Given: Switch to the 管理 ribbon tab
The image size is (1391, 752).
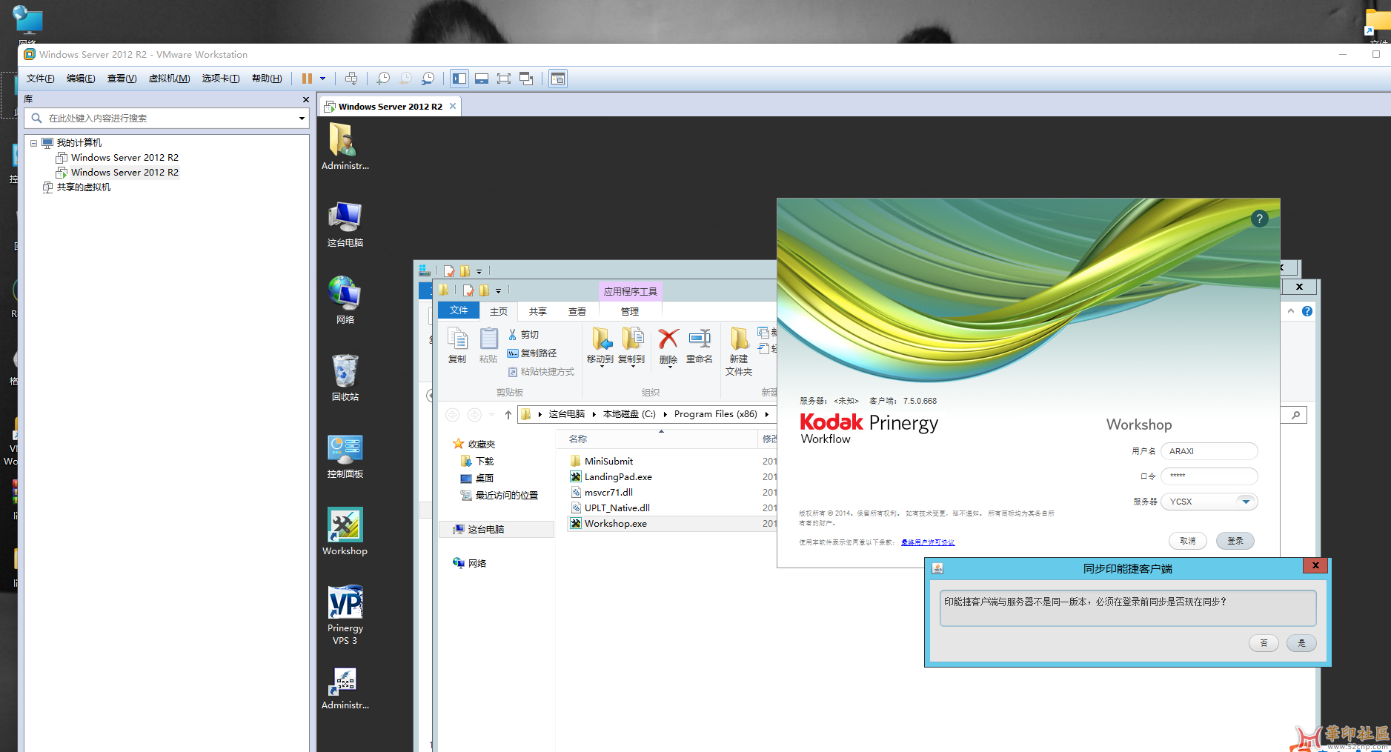Looking at the screenshot, I should coord(630,311).
